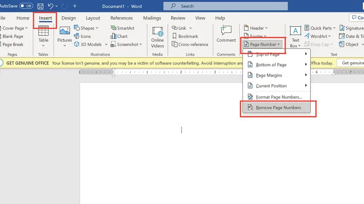Click in the Search box
The height and width of the screenshot is (204, 364).
tap(225, 6)
